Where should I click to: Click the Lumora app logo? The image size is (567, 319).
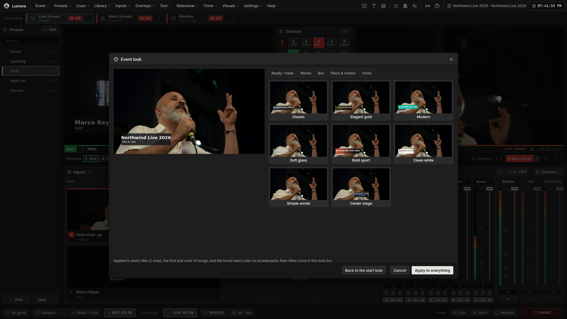click(x=6, y=6)
